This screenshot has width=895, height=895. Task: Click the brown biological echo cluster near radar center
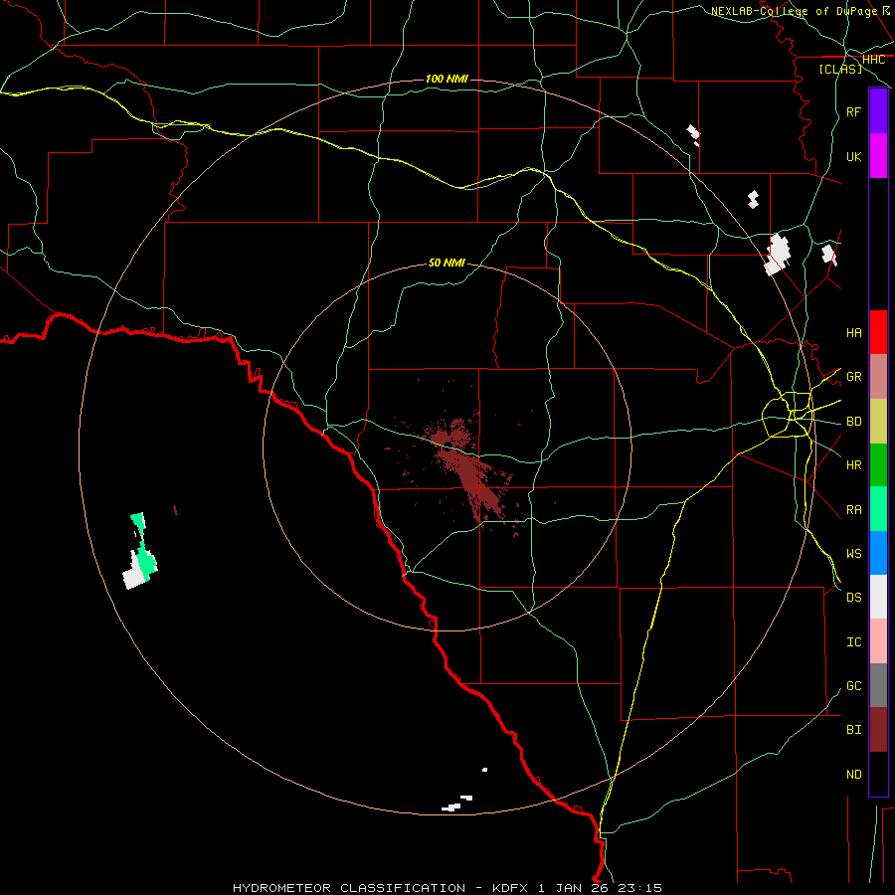tap(469, 469)
